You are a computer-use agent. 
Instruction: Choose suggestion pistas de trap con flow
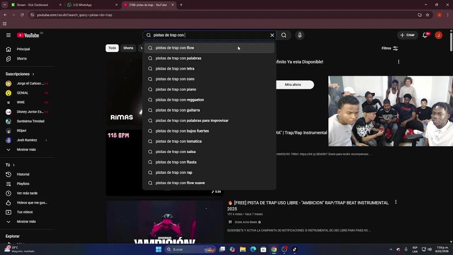tap(209, 48)
